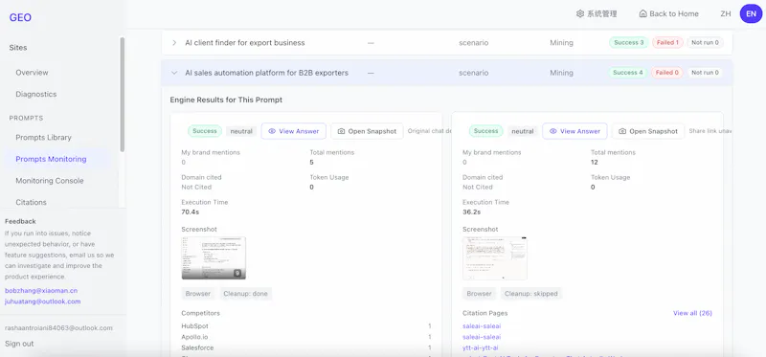Click Open Snapshot in the 36.2s result card
The width and height of the screenshot is (766, 357).
click(x=648, y=131)
